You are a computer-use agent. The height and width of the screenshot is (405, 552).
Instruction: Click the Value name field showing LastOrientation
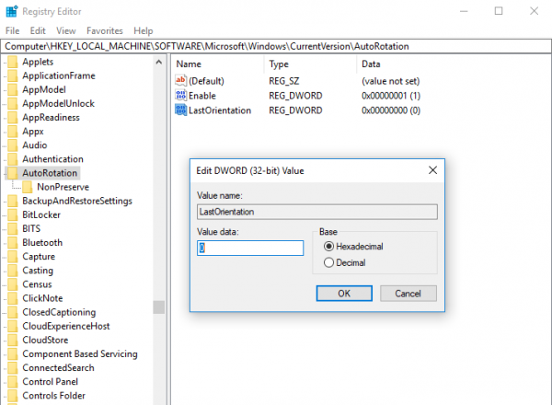(x=317, y=212)
